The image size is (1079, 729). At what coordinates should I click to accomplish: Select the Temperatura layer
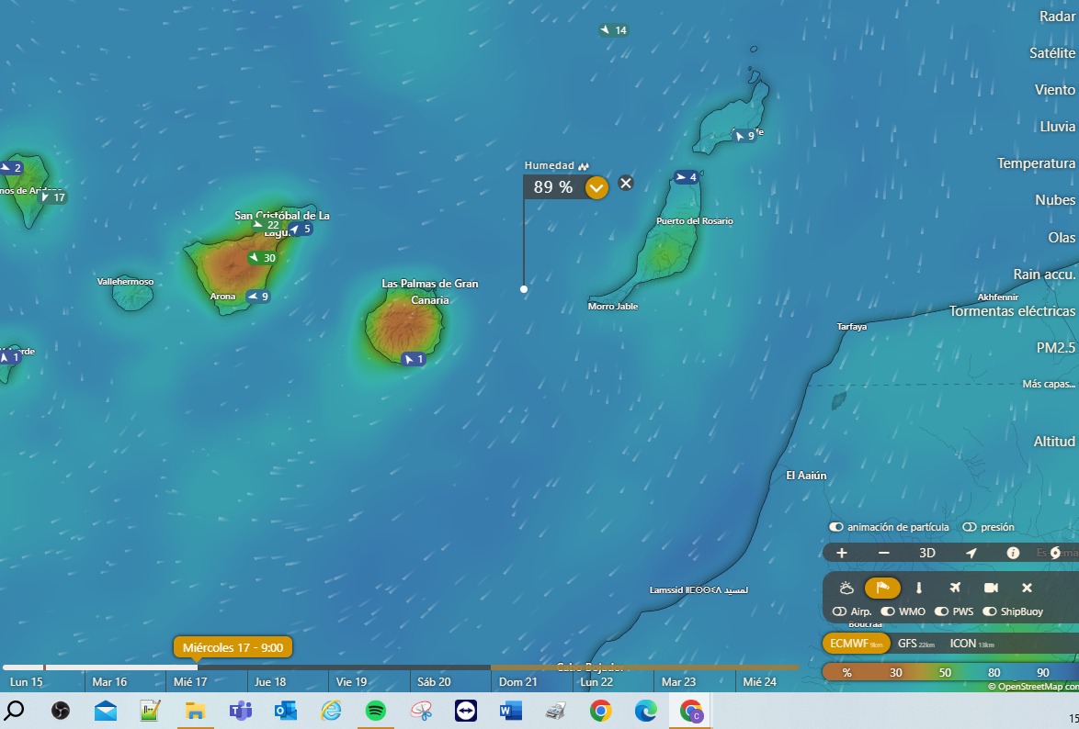[1037, 163]
